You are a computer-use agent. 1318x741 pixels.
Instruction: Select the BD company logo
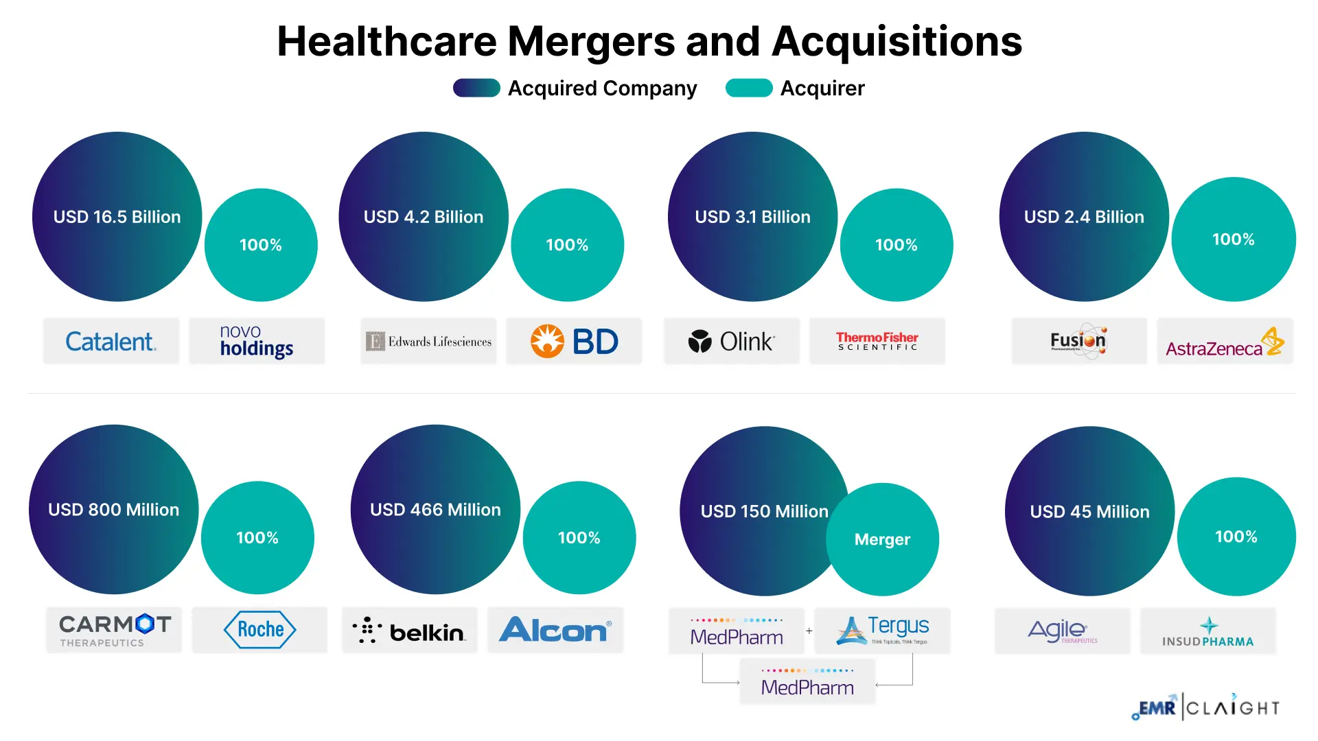tap(574, 341)
